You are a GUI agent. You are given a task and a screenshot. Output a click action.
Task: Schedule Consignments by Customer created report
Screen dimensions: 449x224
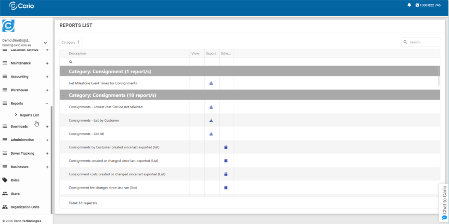click(x=226, y=147)
